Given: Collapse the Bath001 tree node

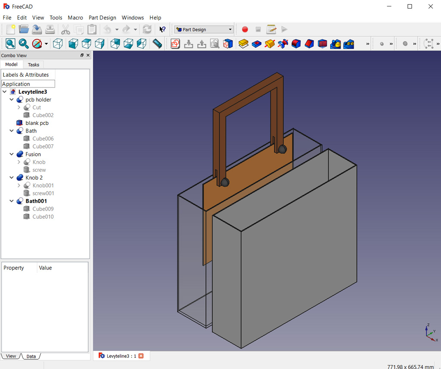Looking at the screenshot, I should click(x=12, y=201).
